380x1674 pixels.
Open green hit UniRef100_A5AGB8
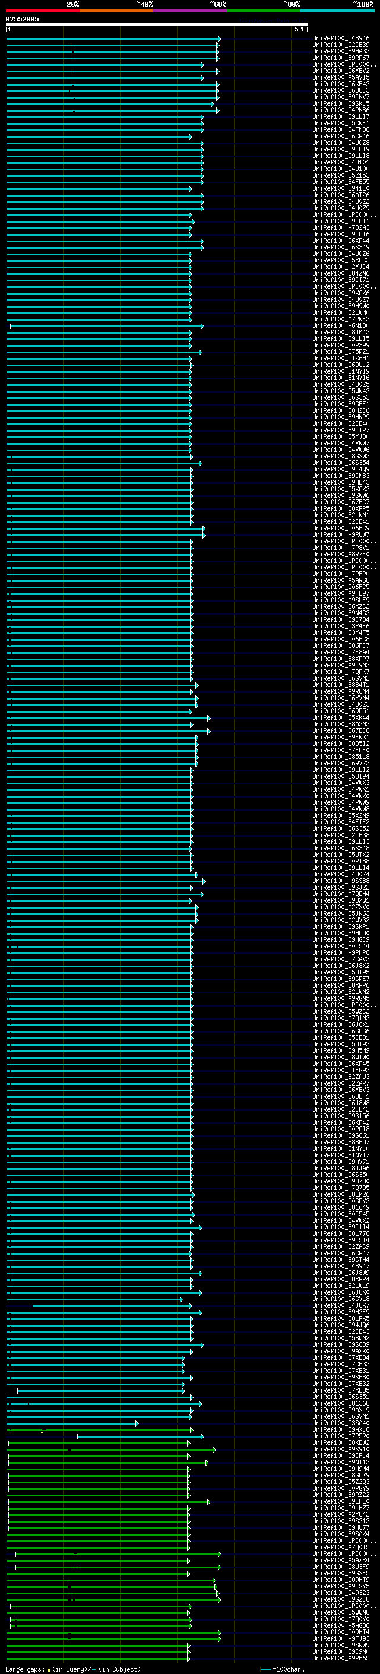(341, 1625)
